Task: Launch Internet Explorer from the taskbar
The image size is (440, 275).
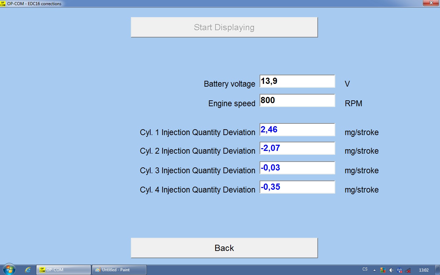Action: 28,270
